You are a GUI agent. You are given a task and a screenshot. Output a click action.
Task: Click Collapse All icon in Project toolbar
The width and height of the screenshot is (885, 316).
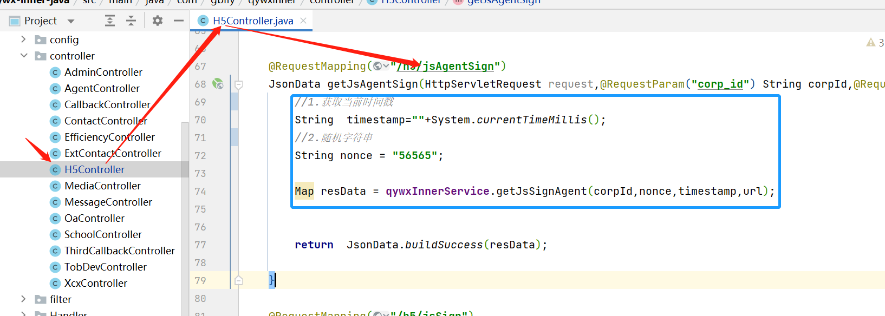[131, 21]
